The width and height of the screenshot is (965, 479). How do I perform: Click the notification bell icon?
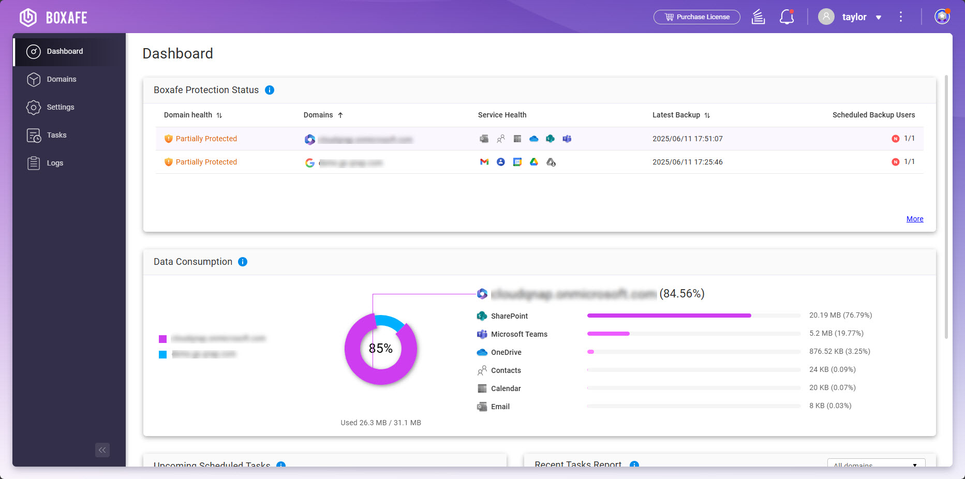(786, 17)
